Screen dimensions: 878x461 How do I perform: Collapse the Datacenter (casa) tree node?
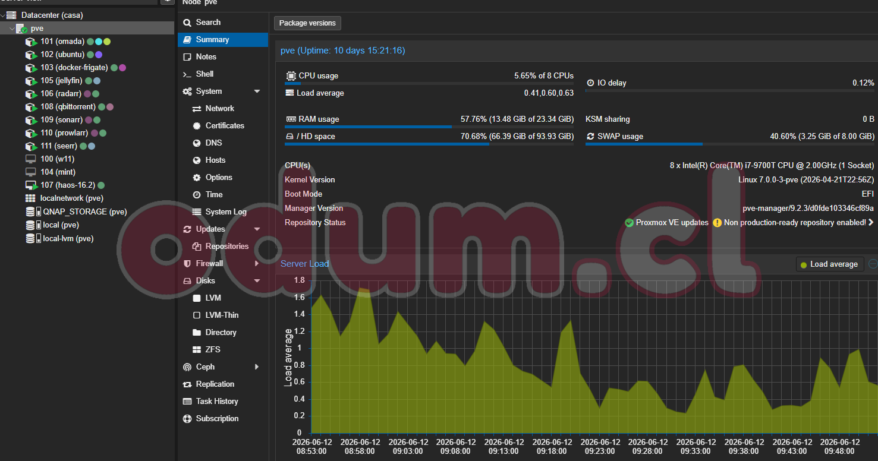[x=3, y=15]
